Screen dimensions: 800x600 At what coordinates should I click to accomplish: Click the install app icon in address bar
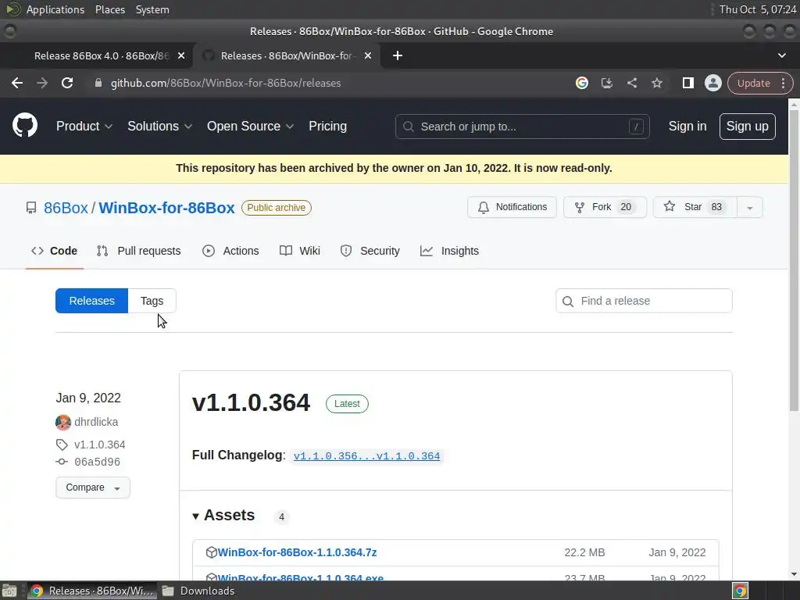point(606,83)
